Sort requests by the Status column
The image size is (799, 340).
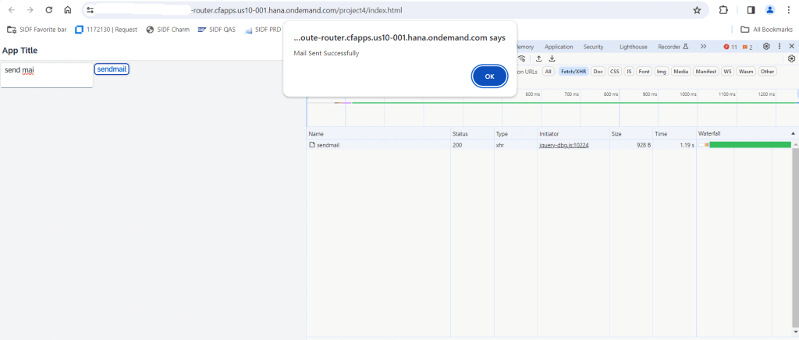472,133
